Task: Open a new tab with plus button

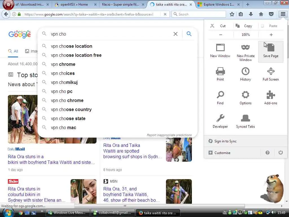Action: tap(248, 5)
